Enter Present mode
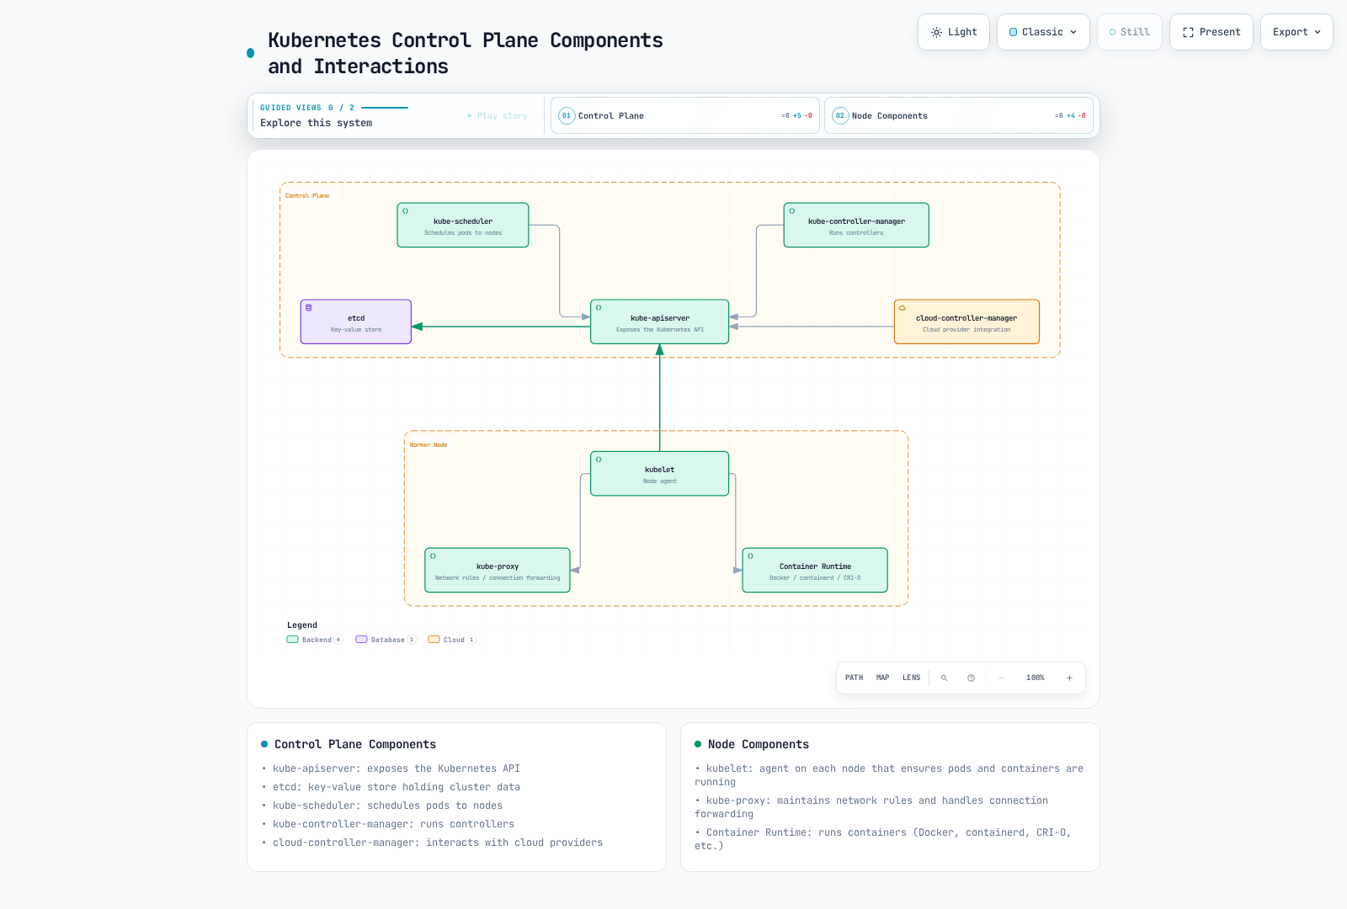Viewport: 1347px width, 909px height. click(x=1211, y=32)
